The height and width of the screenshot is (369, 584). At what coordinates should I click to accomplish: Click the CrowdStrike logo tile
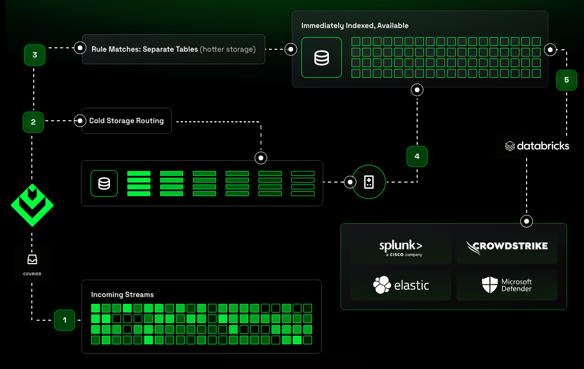pos(506,248)
